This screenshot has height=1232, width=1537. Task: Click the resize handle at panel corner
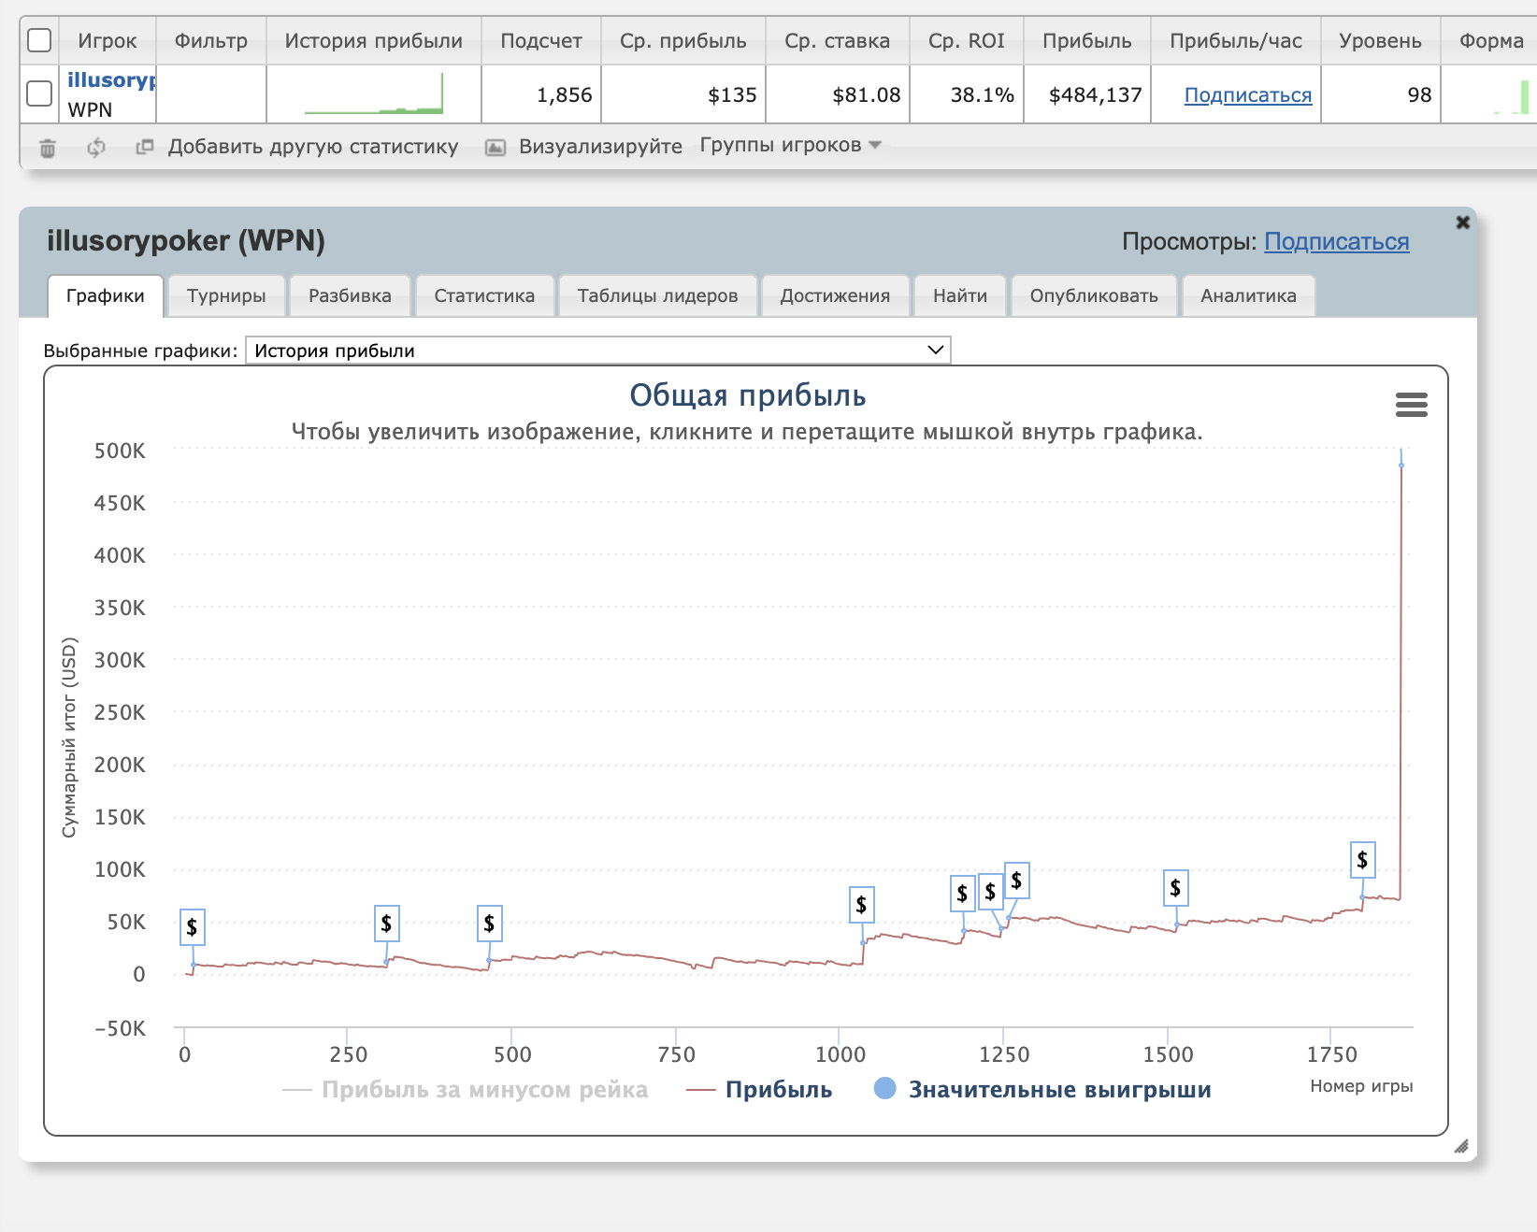tap(1461, 1146)
